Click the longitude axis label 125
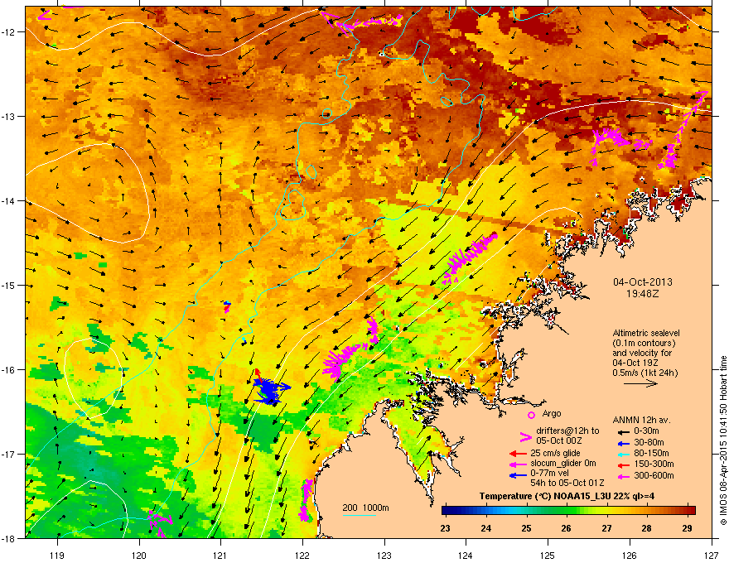729x563 pixels. click(548, 555)
